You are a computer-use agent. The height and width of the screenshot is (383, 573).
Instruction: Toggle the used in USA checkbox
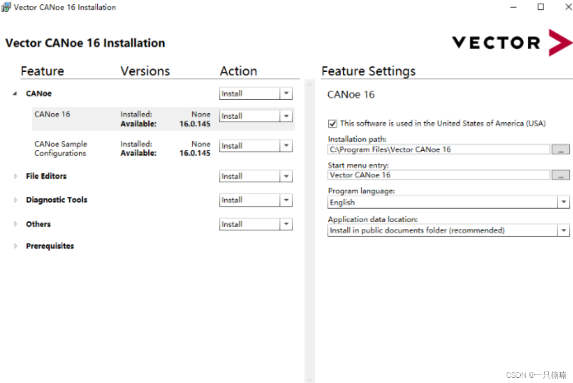[x=332, y=124]
